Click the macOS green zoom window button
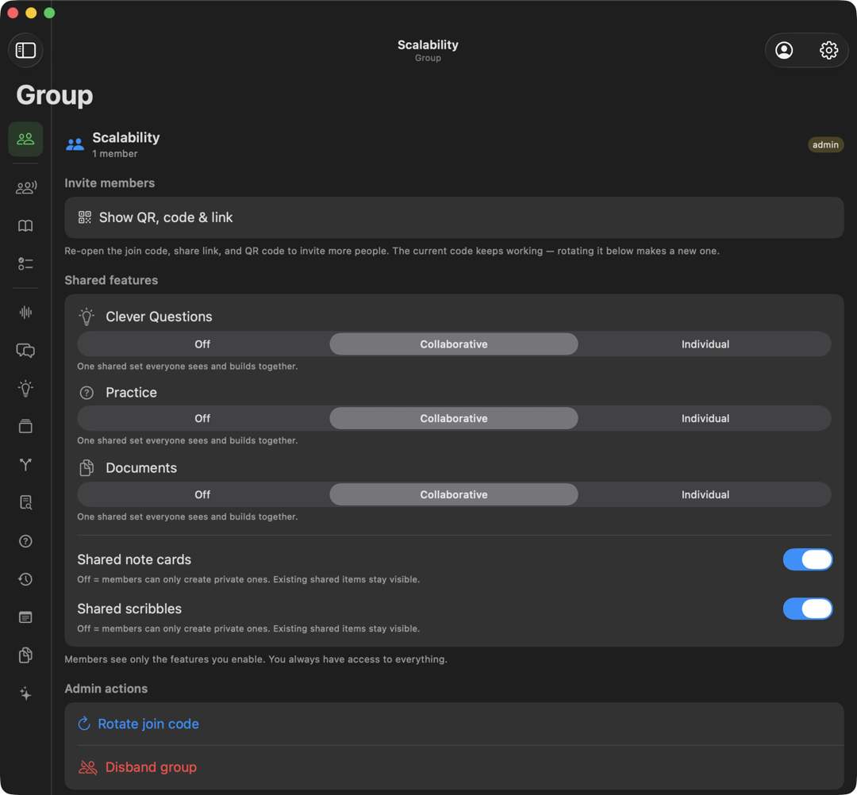The image size is (857, 795). 49,13
